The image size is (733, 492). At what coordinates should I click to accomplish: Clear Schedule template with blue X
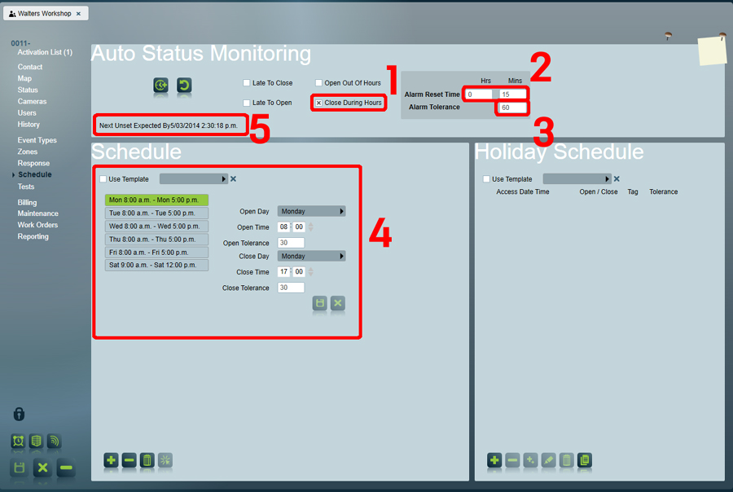(x=233, y=178)
